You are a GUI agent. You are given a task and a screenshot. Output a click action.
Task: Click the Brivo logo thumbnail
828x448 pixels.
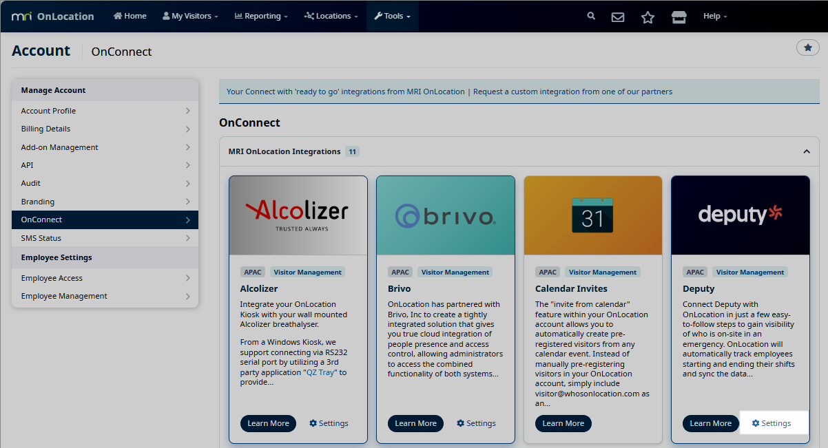pyautogui.click(x=446, y=215)
